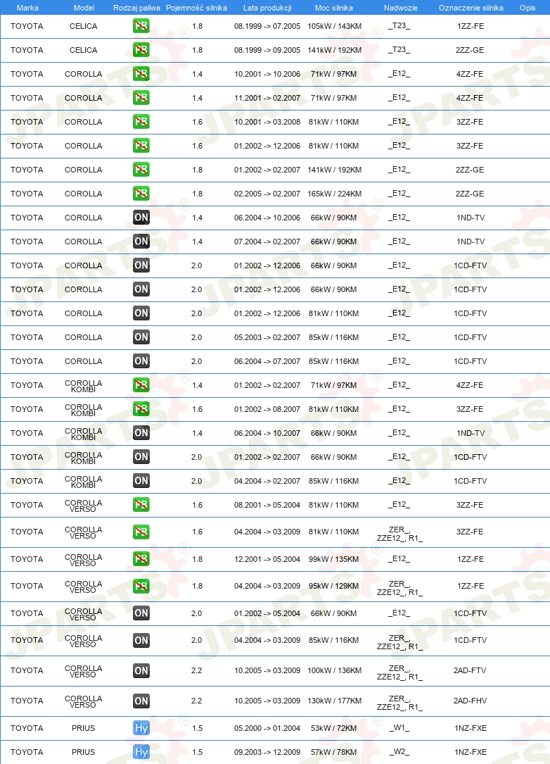Click hybrid Hy icon in Prius 53kW/72KM row

coord(141,728)
